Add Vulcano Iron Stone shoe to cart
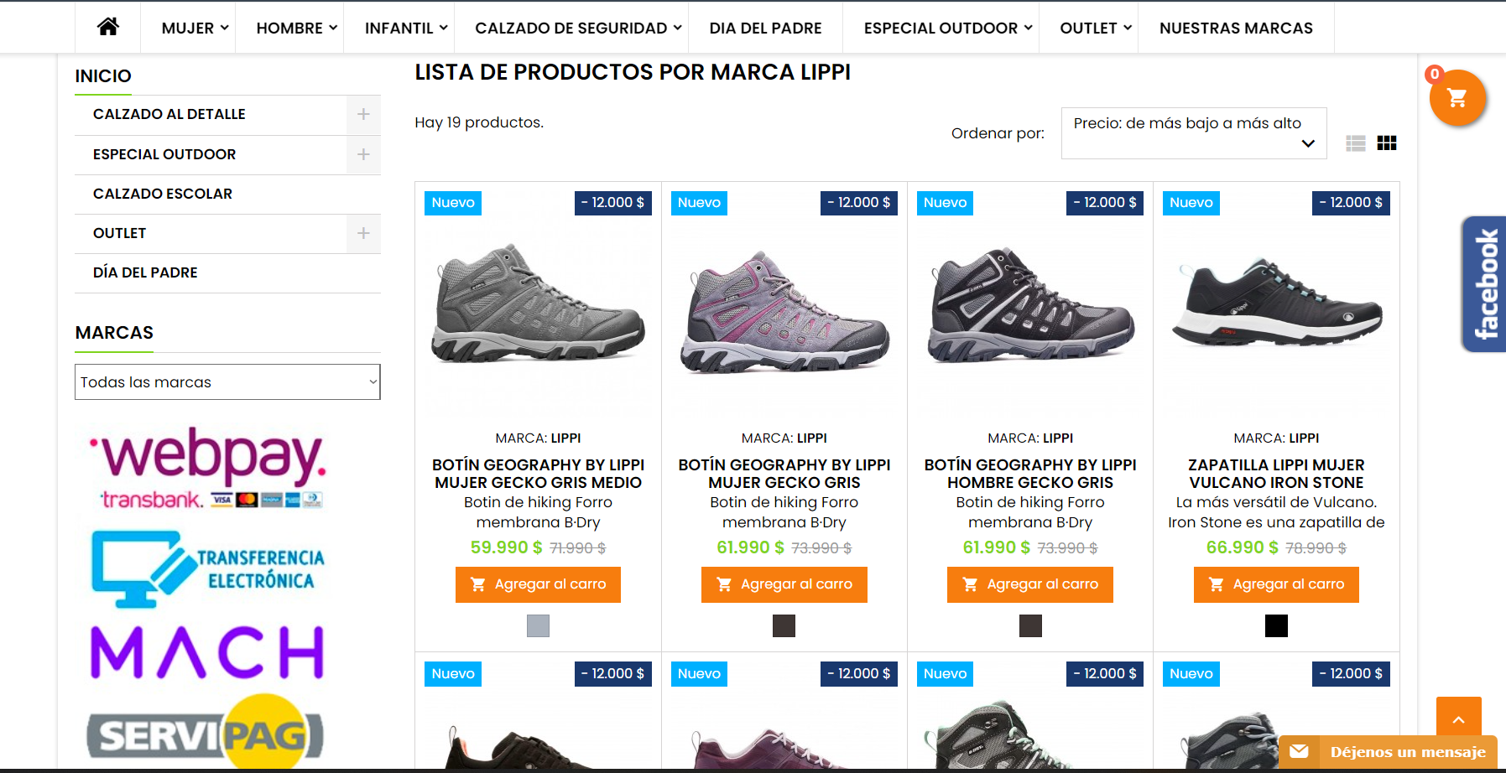This screenshot has width=1506, height=773. pos(1276,584)
